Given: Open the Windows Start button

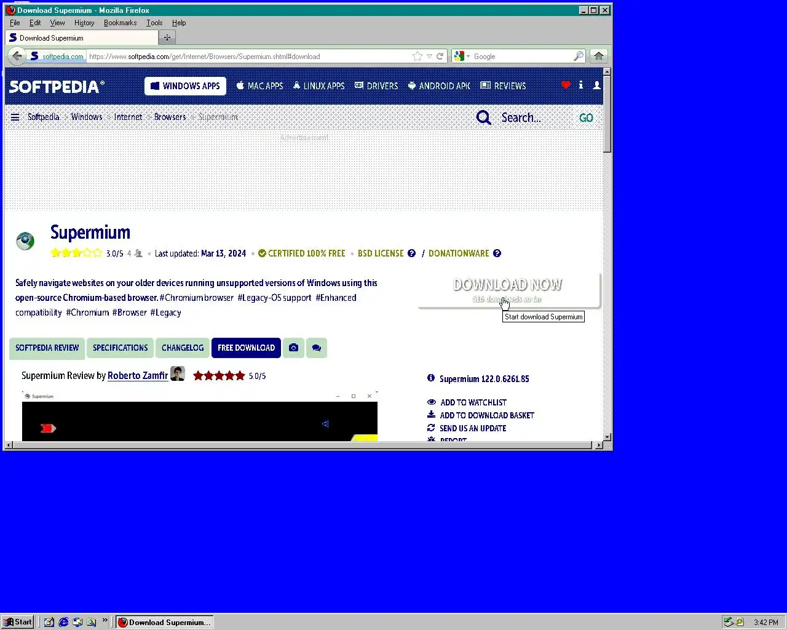Looking at the screenshot, I should point(18,622).
